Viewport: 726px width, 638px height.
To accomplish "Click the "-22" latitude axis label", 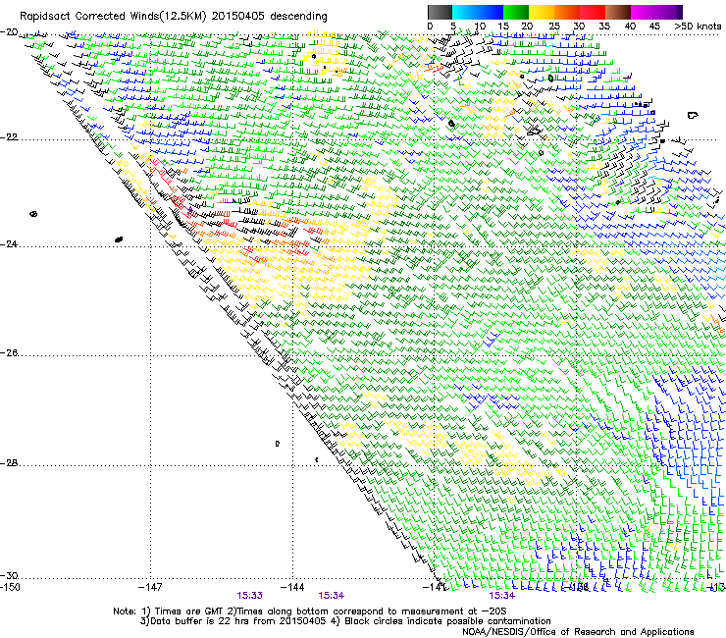I will click(x=9, y=137).
